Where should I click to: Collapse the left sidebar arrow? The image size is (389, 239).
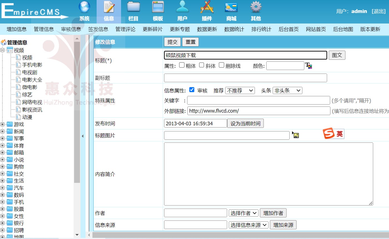[83, 136]
